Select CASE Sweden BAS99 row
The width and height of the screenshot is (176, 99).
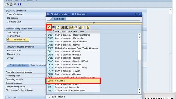pos(73,61)
